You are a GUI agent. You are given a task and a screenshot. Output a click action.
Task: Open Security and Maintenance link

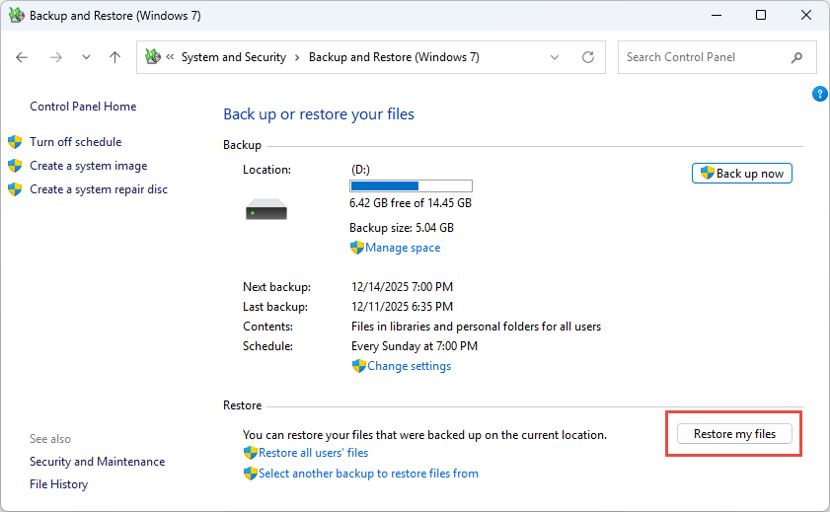point(98,462)
